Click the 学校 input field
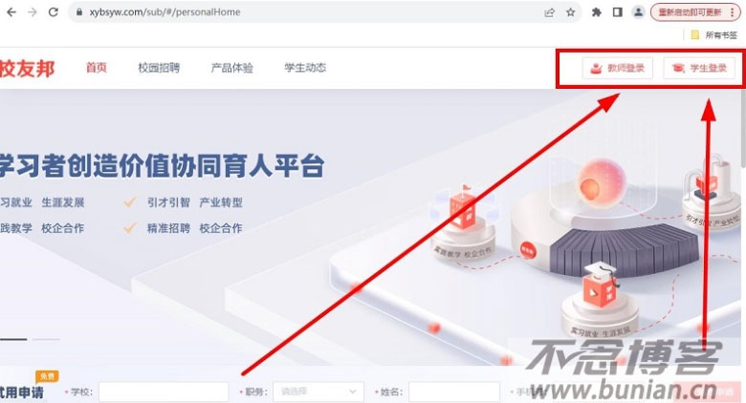 pyautogui.click(x=164, y=392)
